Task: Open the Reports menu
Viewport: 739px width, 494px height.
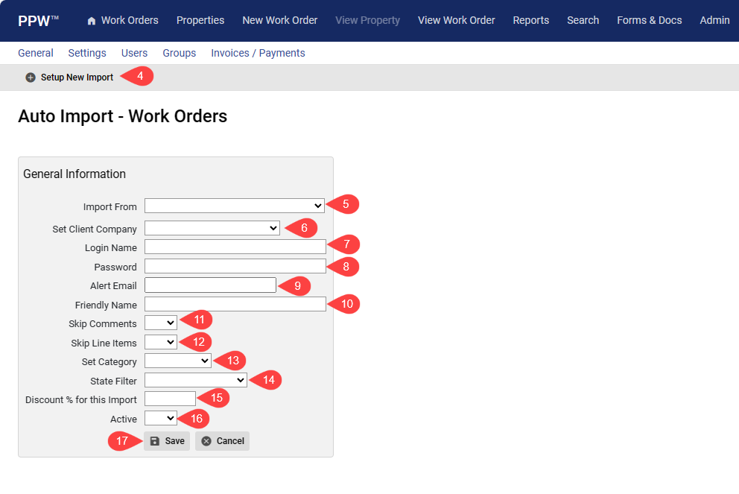Action: (530, 20)
